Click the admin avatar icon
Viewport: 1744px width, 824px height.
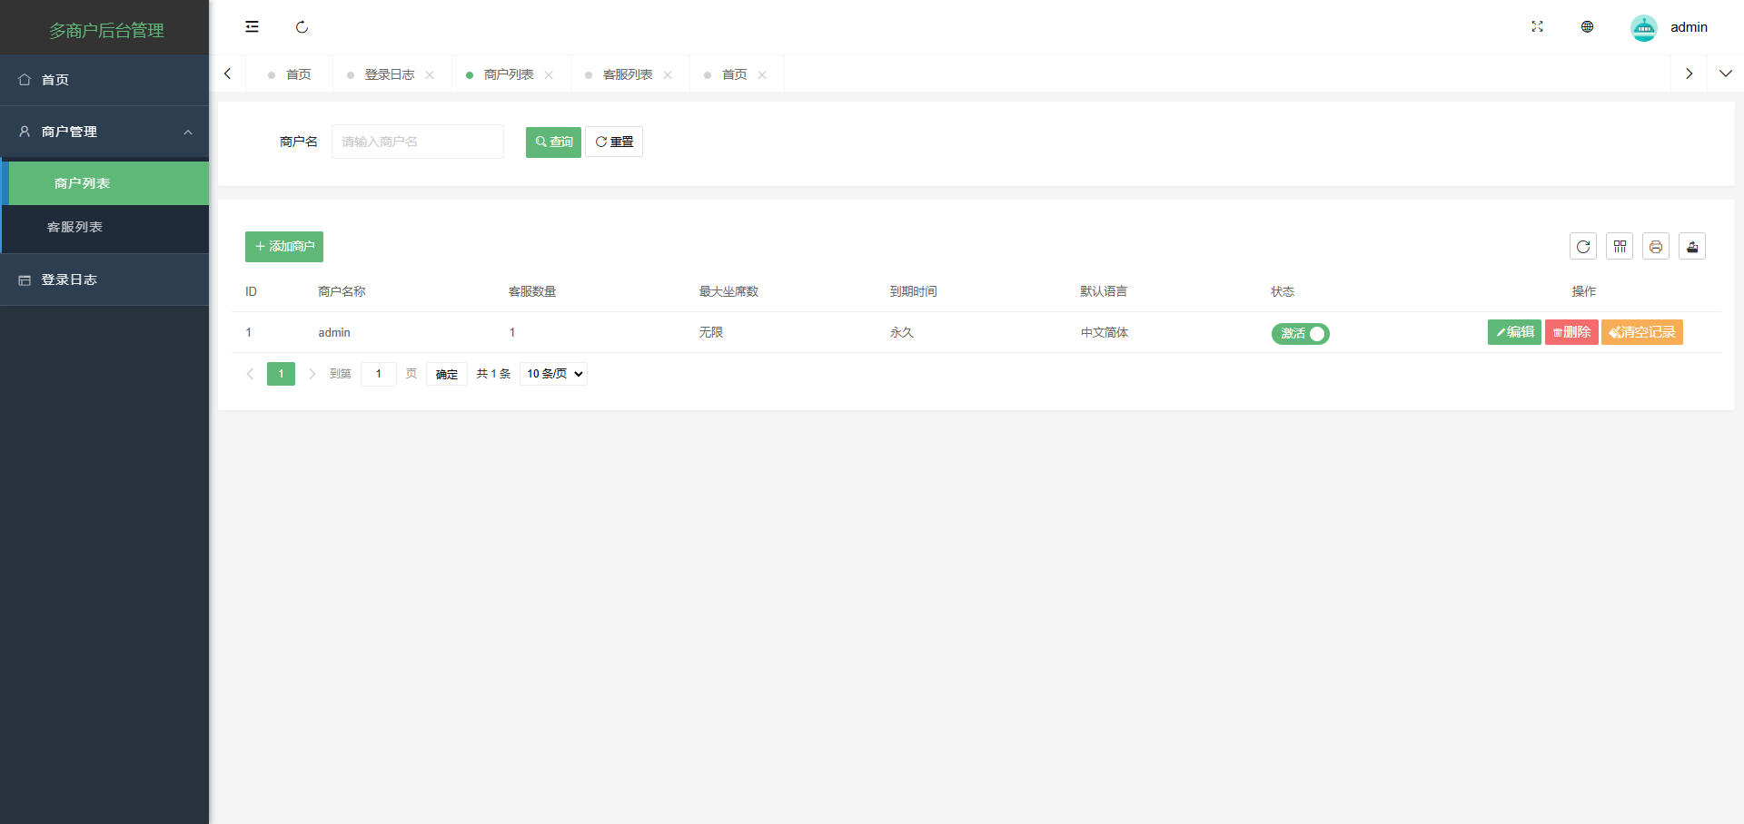click(1644, 27)
